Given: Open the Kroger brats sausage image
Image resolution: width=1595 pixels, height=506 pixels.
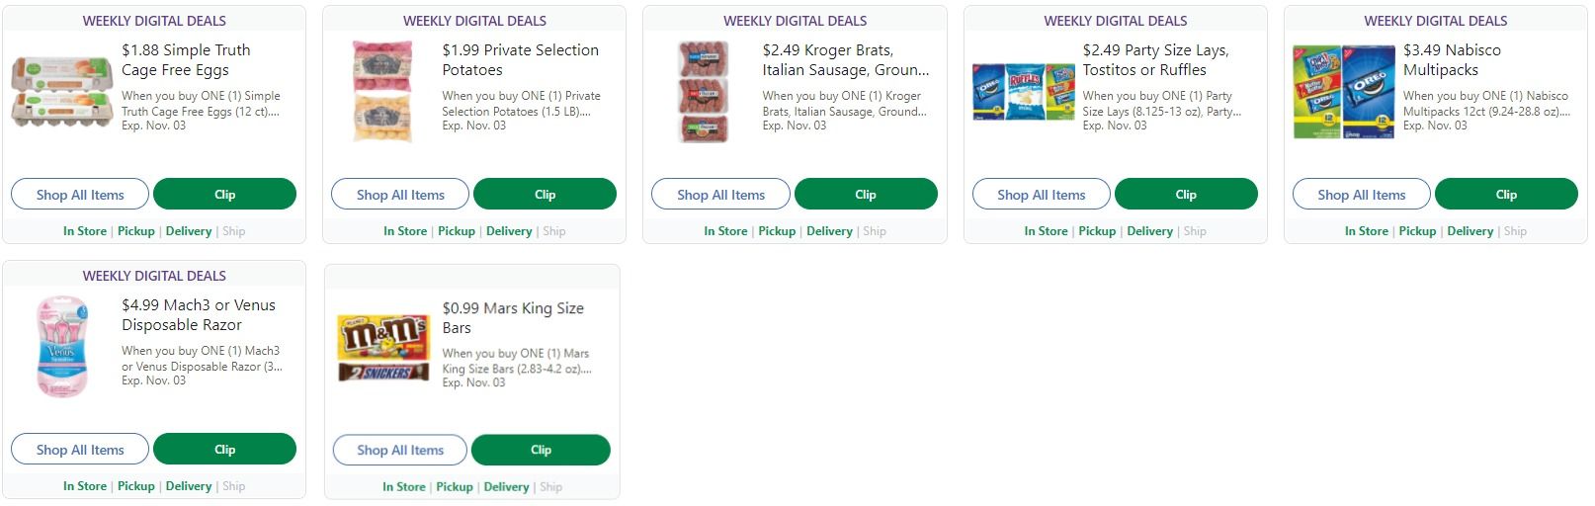Looking at the screenshot, I should [x=703, y=92].
